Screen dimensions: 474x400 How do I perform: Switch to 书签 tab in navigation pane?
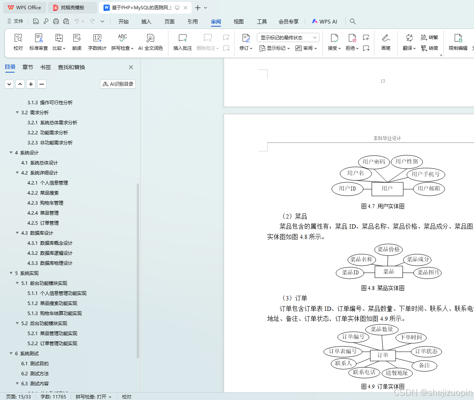pyautogui.click(x=46, y=67)
